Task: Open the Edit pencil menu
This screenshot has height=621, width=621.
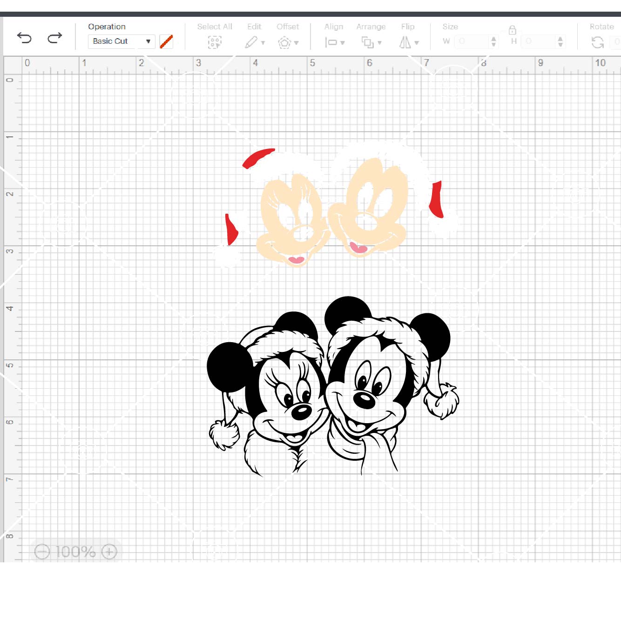Action: click(x=255, y=42)
